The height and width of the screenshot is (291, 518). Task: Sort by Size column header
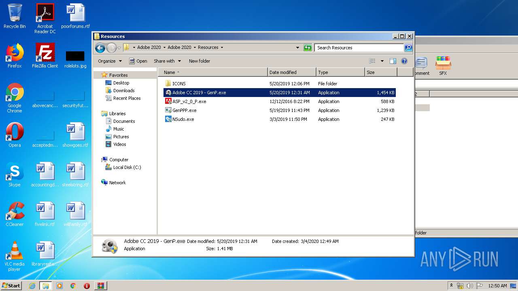[x=381, y=72]
